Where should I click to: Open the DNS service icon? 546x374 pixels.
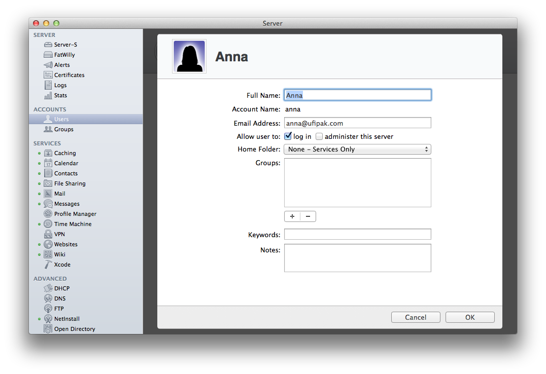[48, 298]
